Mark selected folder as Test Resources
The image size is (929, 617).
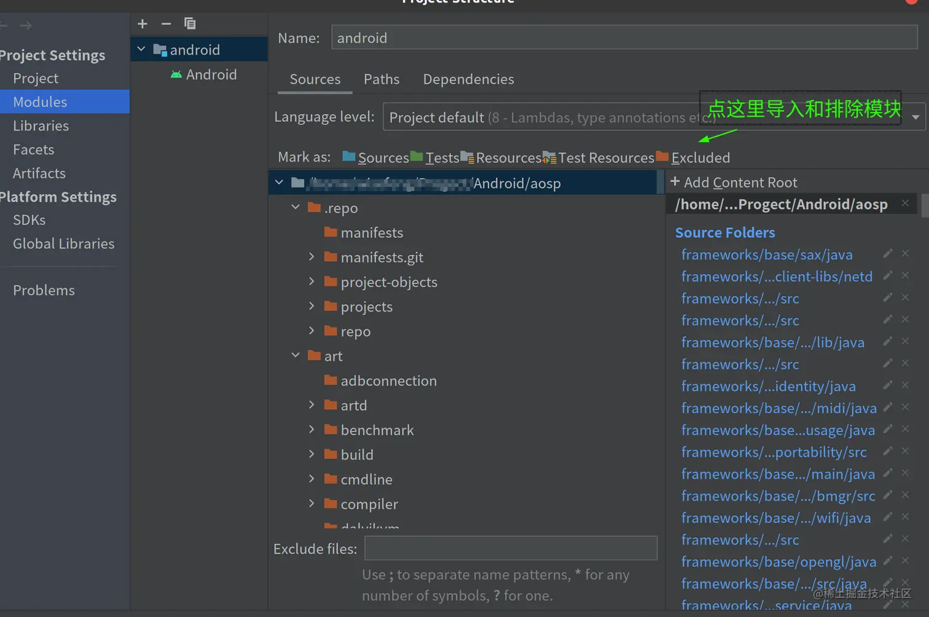pyautogui.click(x=598, y=157)
